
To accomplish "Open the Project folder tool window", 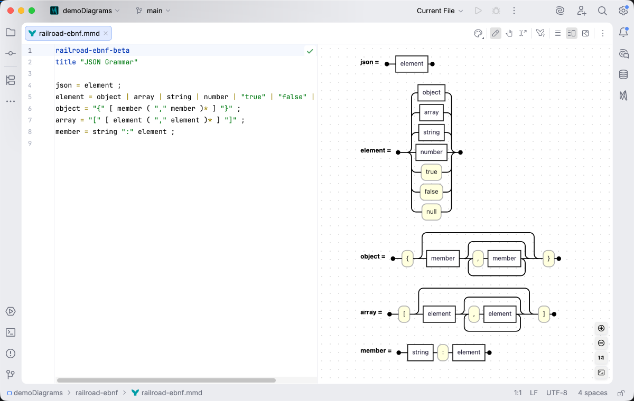I will 11,32.
